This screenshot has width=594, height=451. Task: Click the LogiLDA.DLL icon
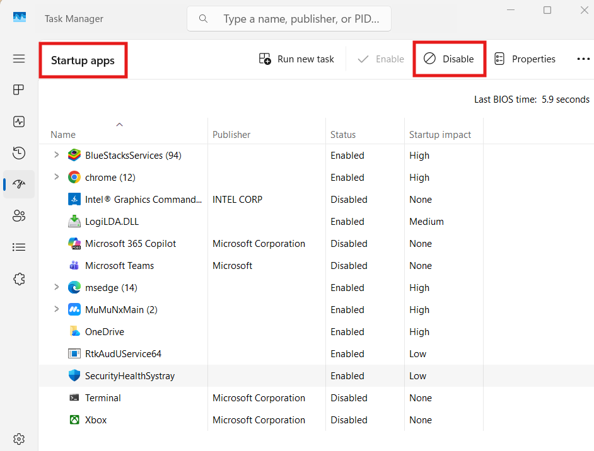pyautogui.click(x=74, y=221)
